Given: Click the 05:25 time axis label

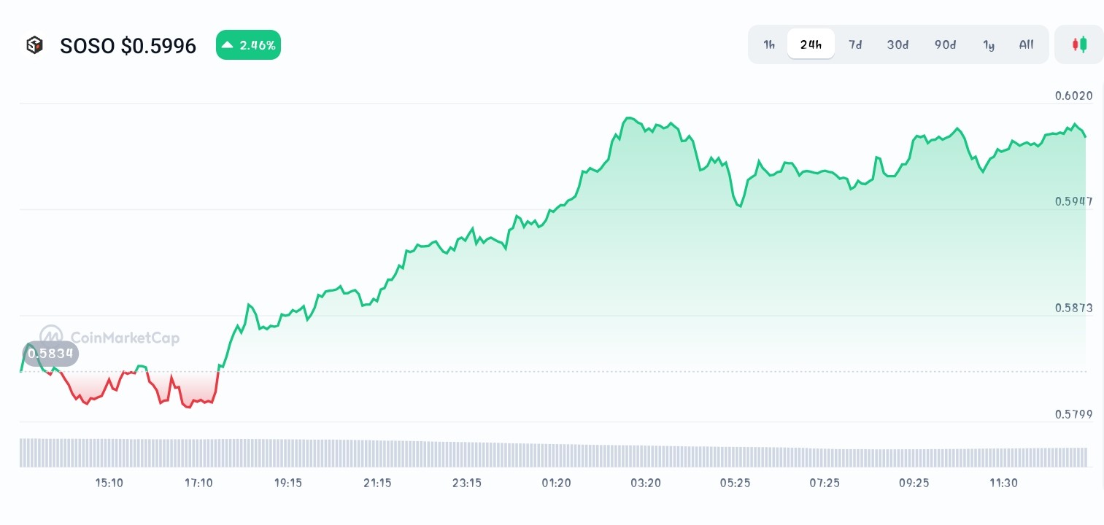Looking at the screenshot, I should click(735, 483).
